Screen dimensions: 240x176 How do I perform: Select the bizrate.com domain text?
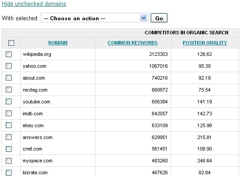(x=35, y=172)
